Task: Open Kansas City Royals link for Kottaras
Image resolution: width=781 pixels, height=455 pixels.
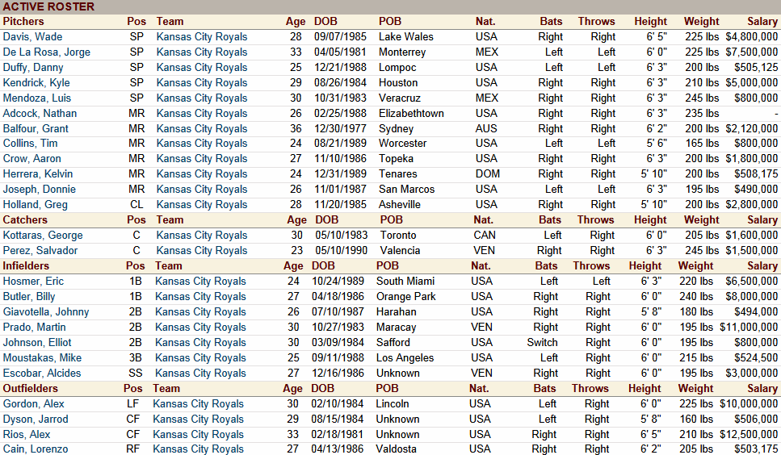Action: tap(202, 236)
